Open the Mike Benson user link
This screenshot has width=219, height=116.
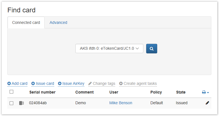[x=121, y=103]
